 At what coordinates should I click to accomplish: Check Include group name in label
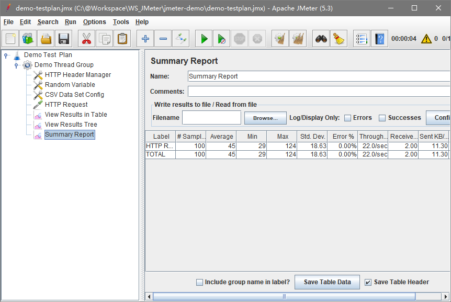pyautogui.click(x=199, y=282)
